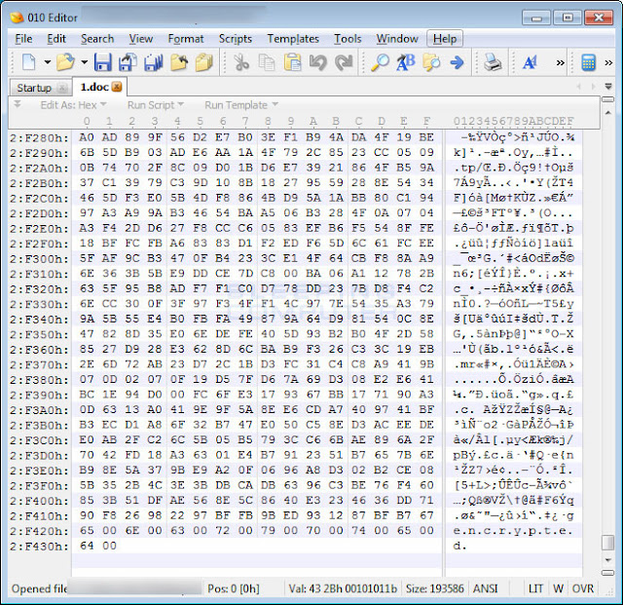
Task: Click the ANSI character set status entry
Action: (485, 588)
